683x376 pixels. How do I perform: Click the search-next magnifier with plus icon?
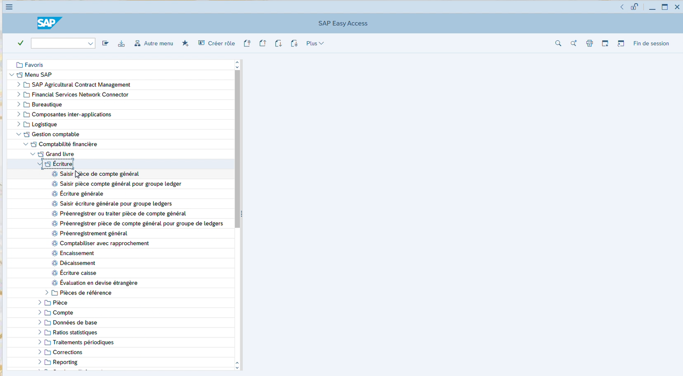tap(574, 43)
